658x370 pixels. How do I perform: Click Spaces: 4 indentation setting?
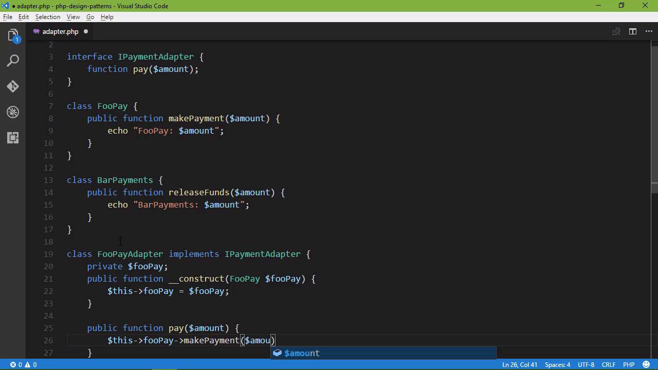point(558,365)
